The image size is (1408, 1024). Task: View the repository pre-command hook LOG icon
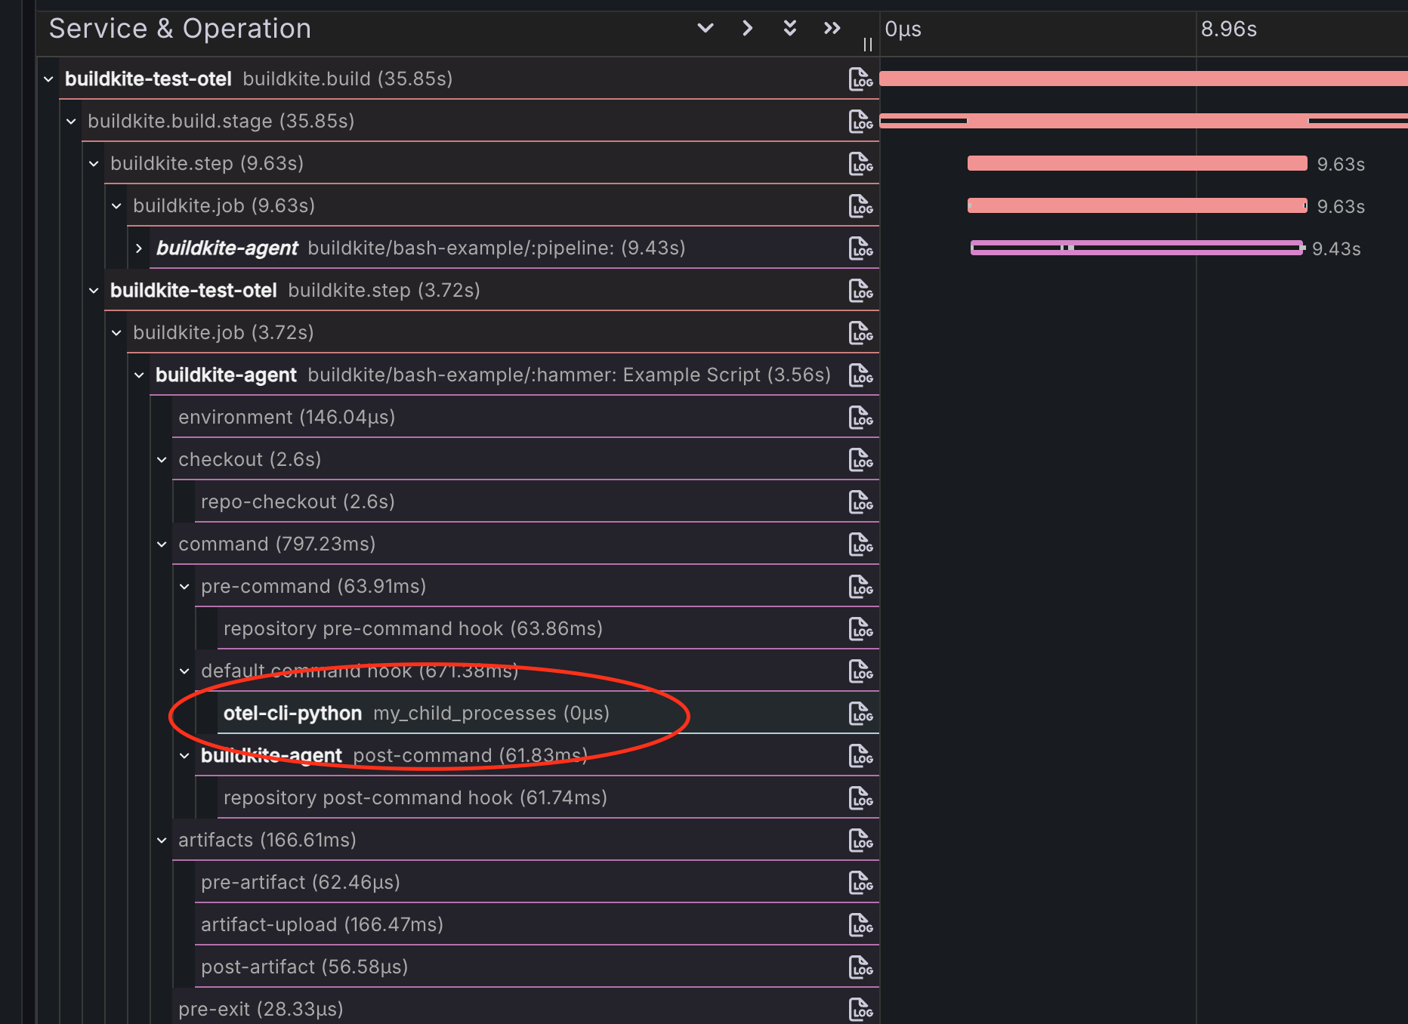click(860, 628)
